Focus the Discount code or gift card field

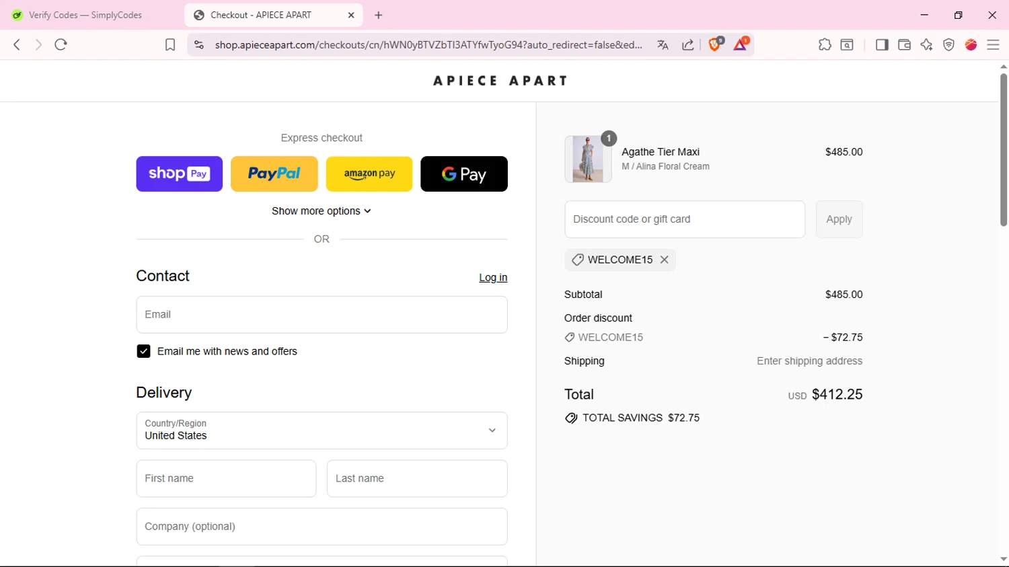(685, 219)
